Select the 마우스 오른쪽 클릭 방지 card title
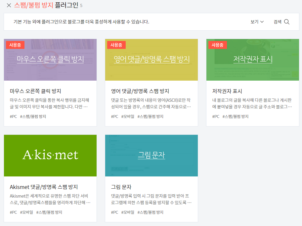 35,91
